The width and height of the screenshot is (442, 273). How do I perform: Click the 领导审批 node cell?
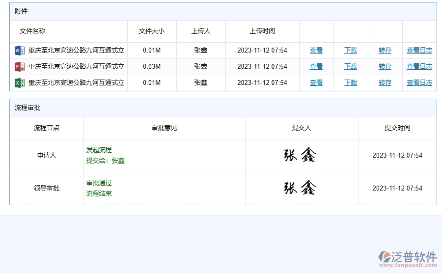(x=47, y=188)
